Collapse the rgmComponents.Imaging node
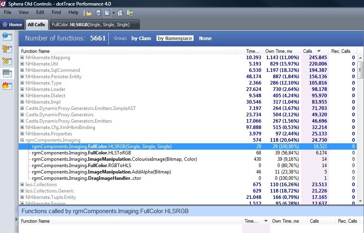This screenshot has width=364, height=233. point(22,140)
